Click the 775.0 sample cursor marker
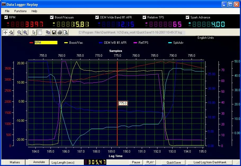The width and height of the screenshot is (241, 166). (x=122, y=103)
